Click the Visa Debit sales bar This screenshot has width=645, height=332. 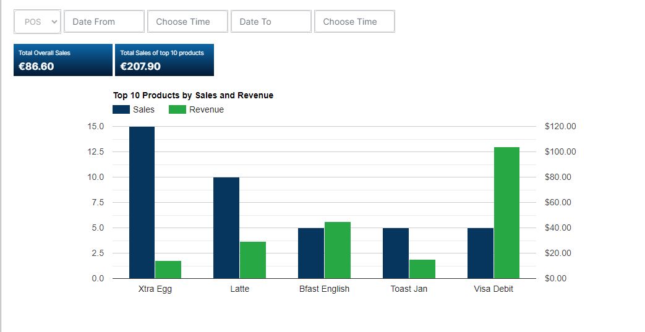[481, 253]
